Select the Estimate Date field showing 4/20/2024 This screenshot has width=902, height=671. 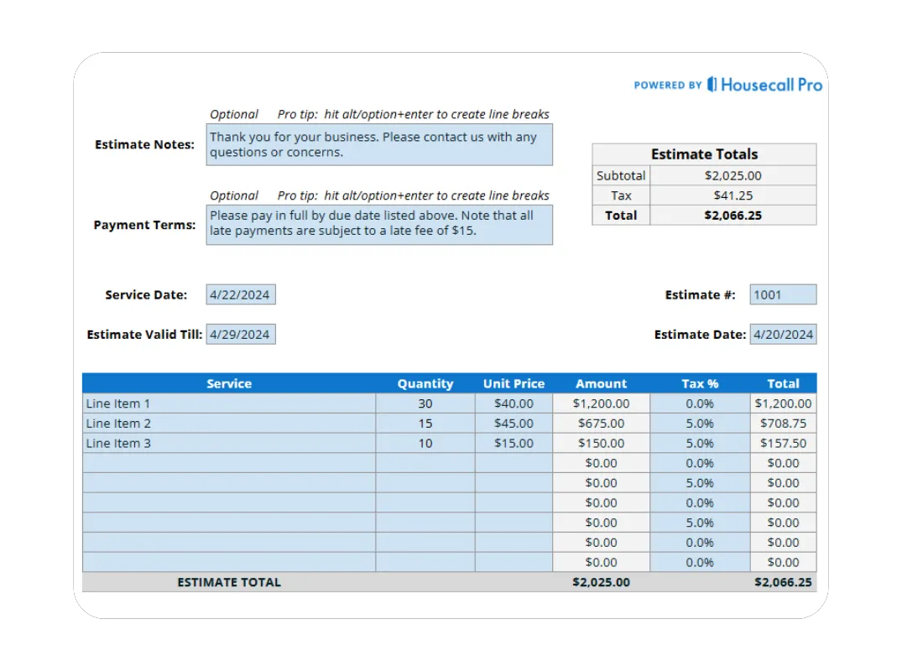click(x=784, y=334)
